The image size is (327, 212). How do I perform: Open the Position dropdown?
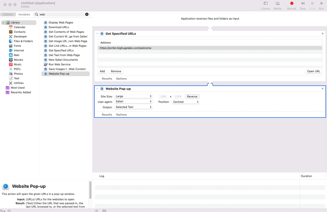pyautogui.click(x=185, y=102)
